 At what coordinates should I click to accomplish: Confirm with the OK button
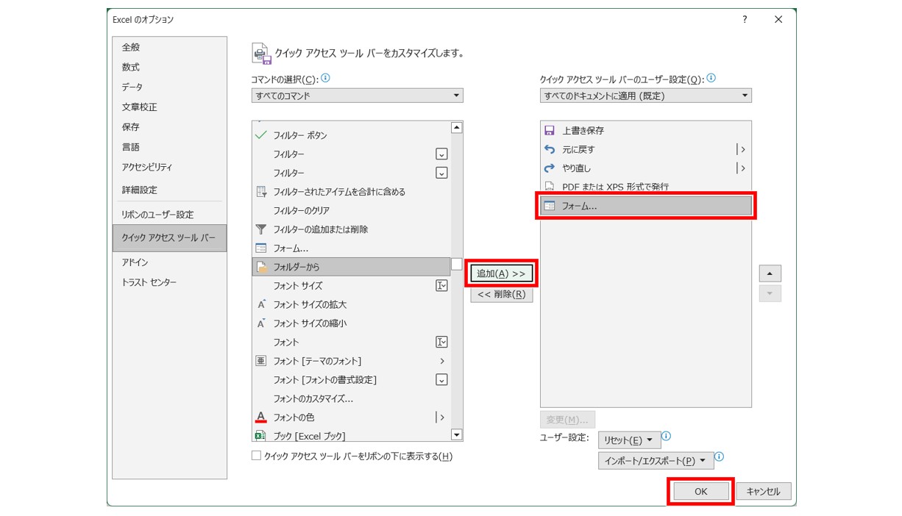pyautogui.click(x=701, y=492)
